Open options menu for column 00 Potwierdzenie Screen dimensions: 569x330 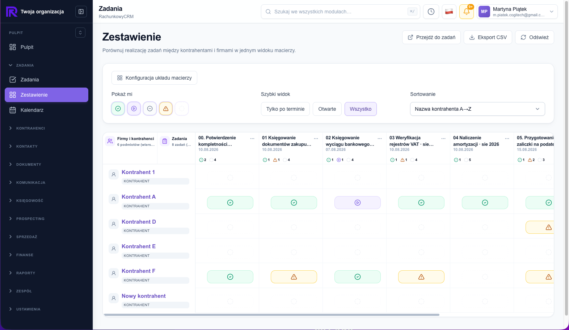[x=252, y=138]
